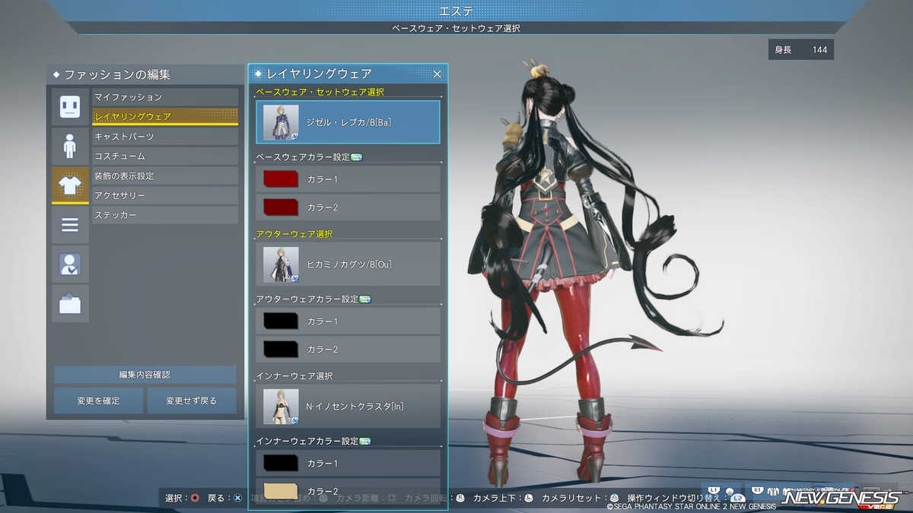Click 編集内容確認 button
Screen dimensions: 913x513
coord(145,375)
